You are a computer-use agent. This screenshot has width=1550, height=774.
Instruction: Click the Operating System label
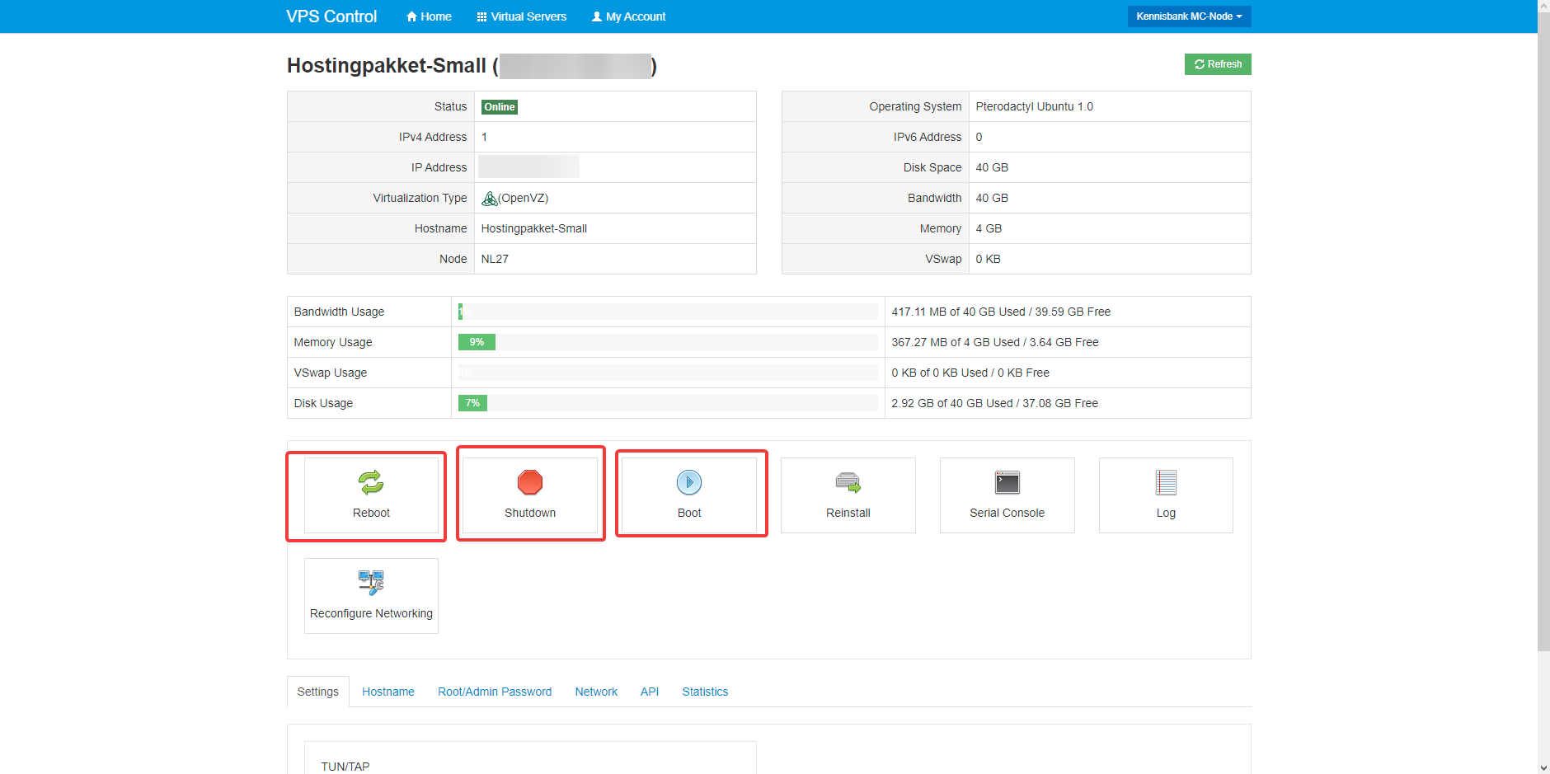point(915,106)
